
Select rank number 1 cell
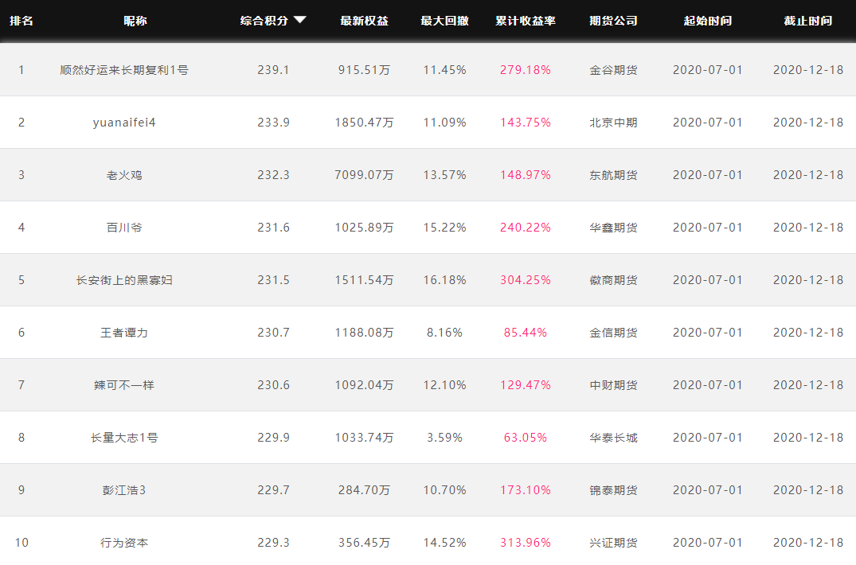(x=21, y=70)
